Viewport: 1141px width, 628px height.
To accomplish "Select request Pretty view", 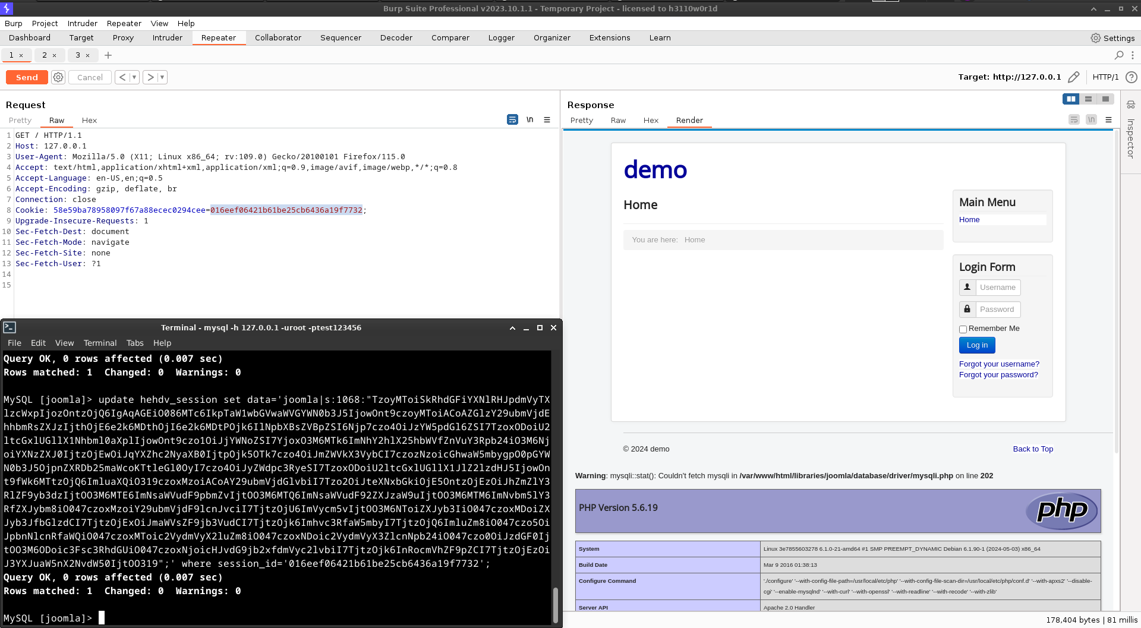I will pyautogui.click(x=20, y=120).
